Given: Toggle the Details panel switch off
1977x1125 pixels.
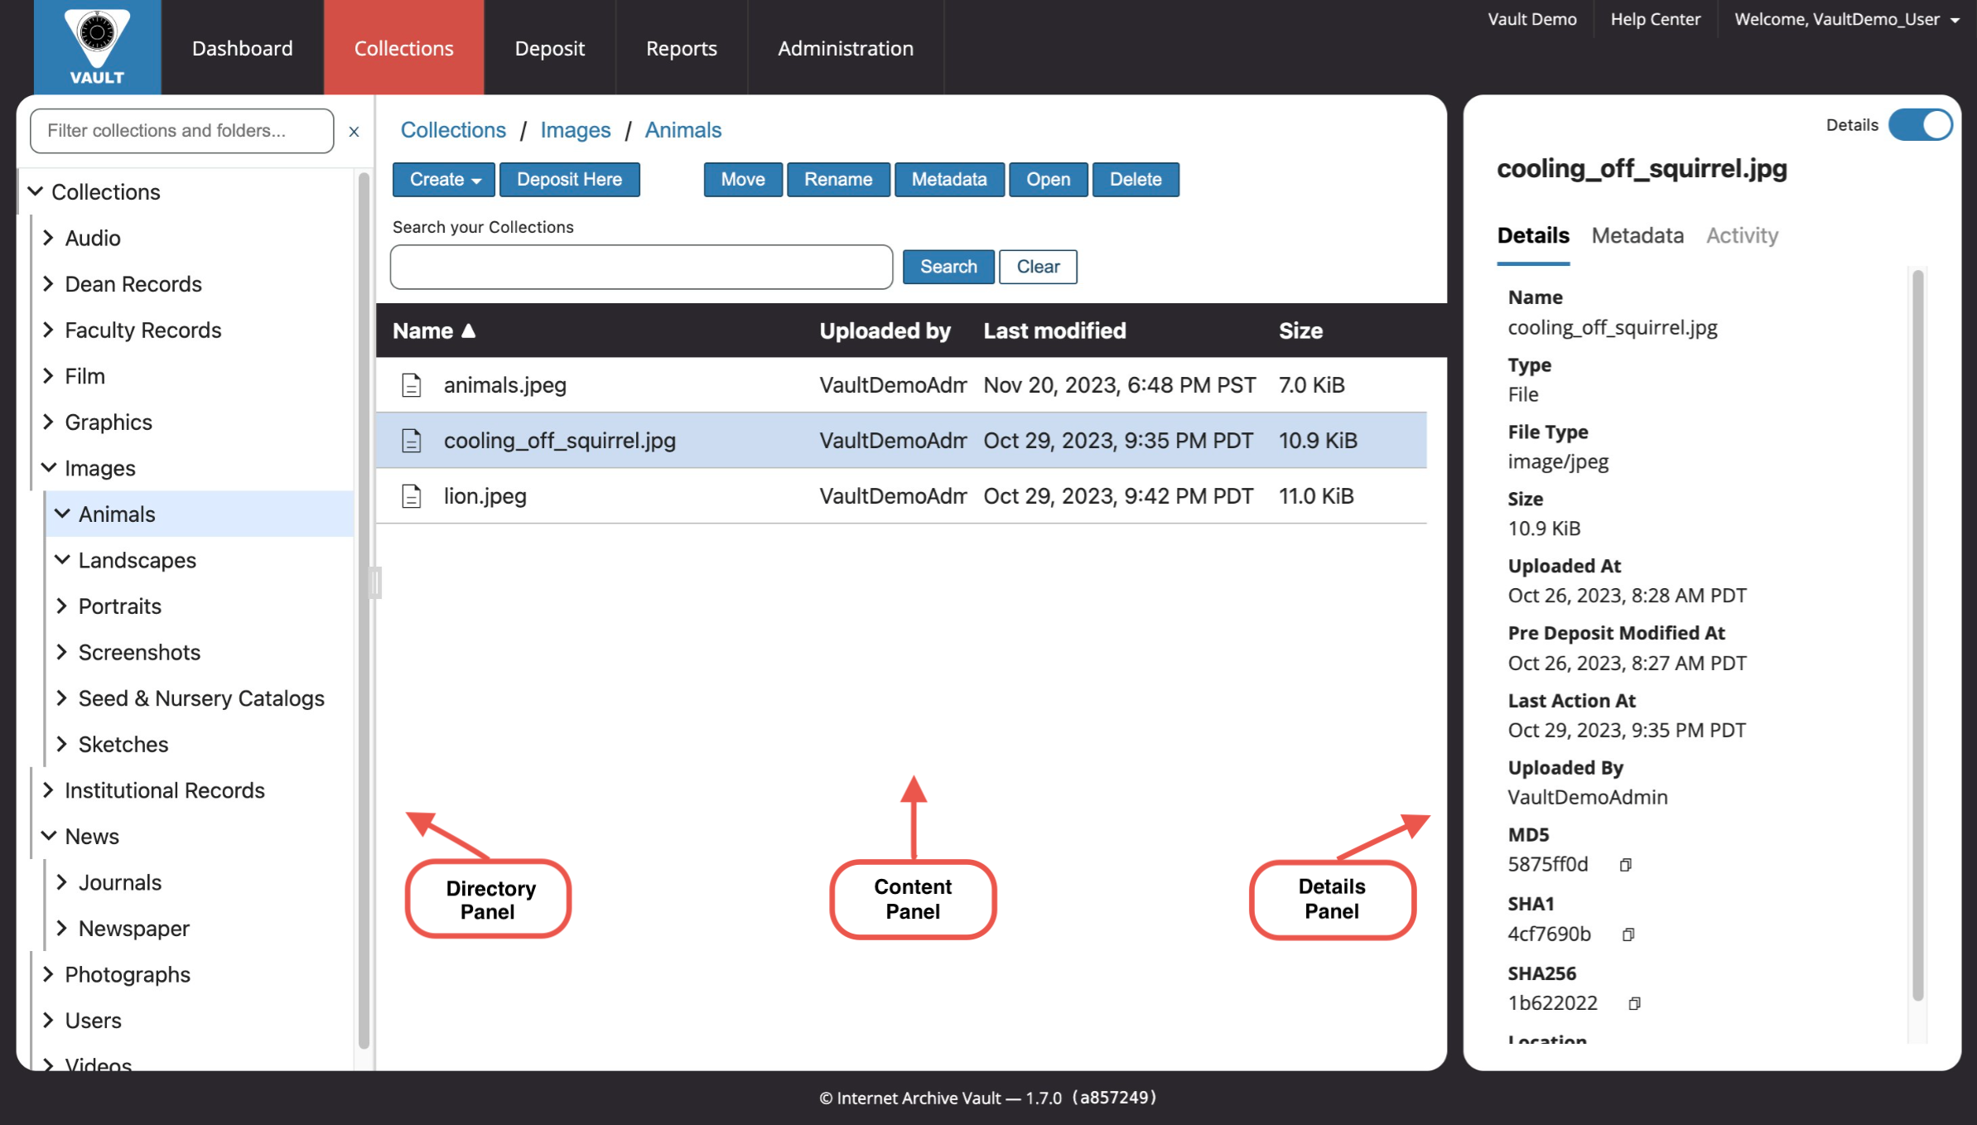Looking at the screenshot, I should tap(1920, 125).
